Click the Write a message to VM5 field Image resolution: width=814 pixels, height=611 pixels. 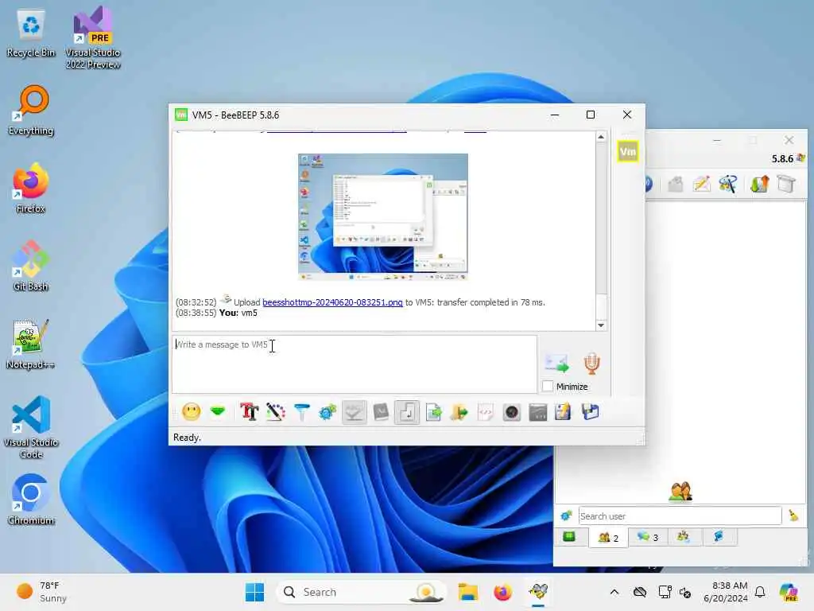pyautogui.click(x=354, y=364)
